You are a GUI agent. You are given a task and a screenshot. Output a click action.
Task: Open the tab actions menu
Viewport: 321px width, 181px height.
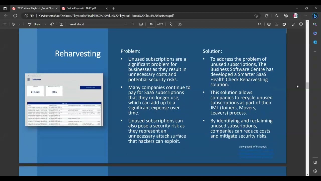(x=5, y=8)
